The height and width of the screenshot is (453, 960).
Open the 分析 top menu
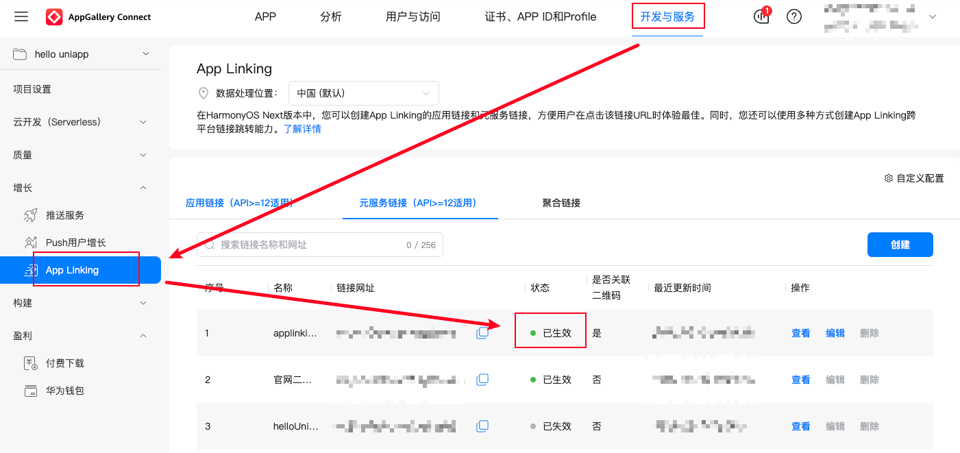[x=331, y=16]
